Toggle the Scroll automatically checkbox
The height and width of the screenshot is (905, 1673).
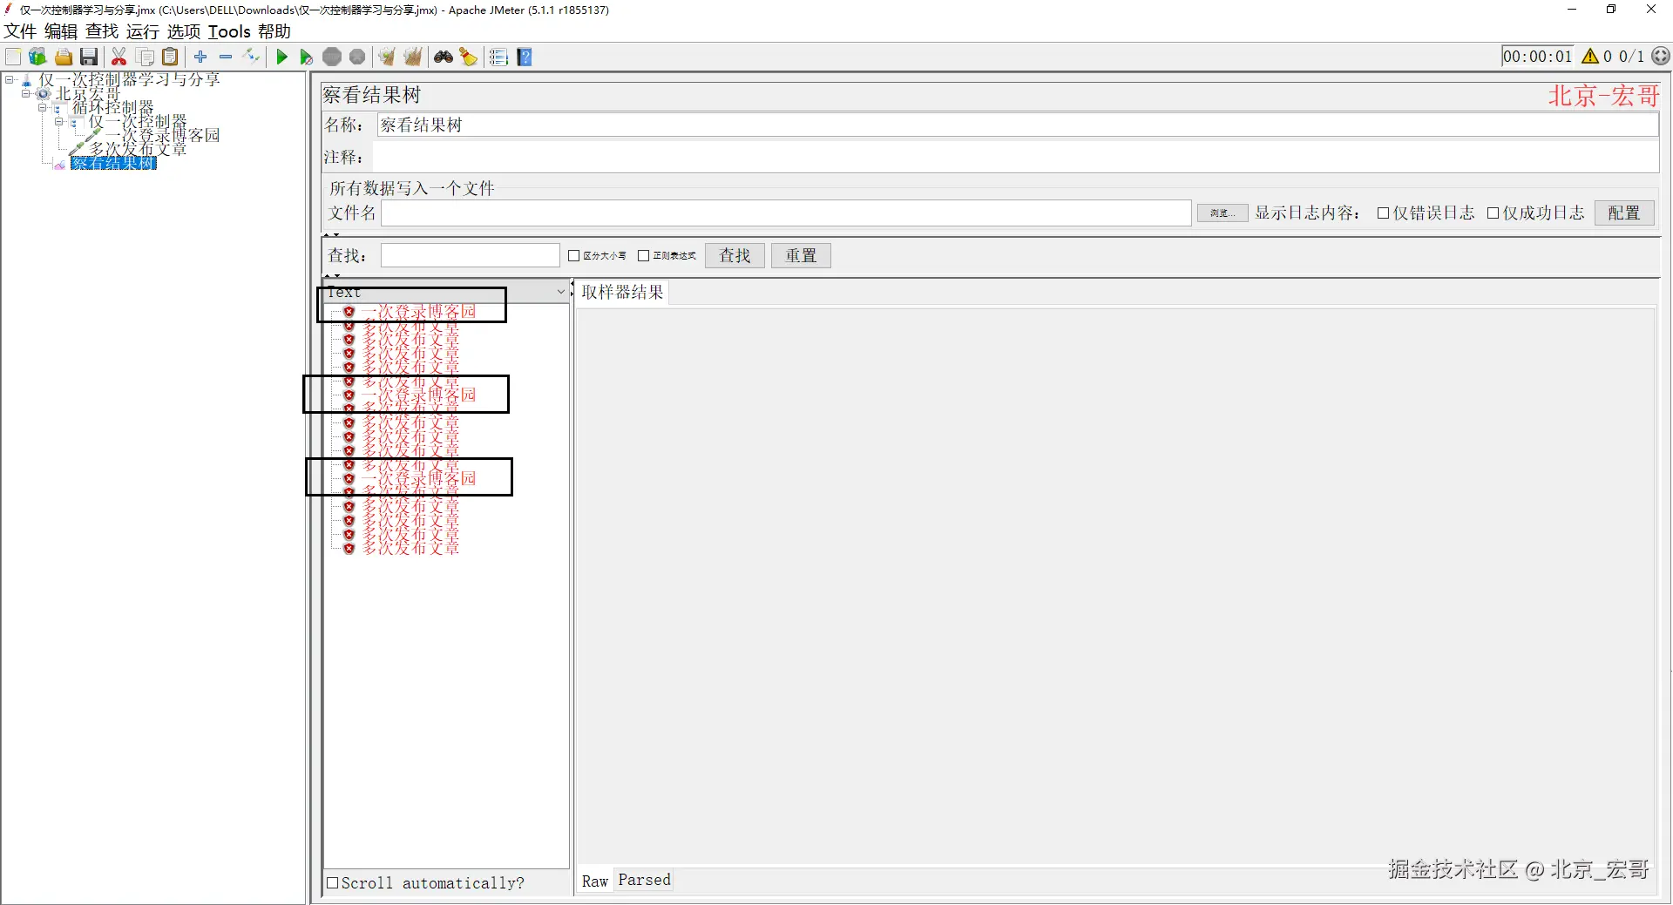tap(332, 883)
